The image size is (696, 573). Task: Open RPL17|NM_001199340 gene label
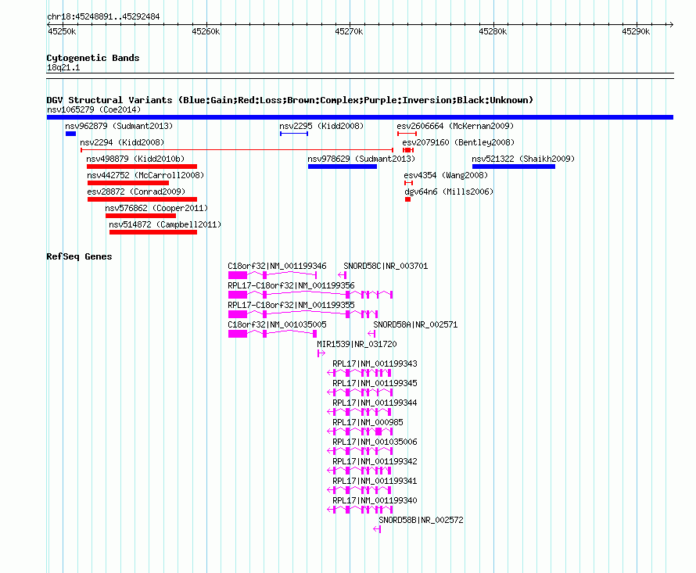tap(375, 500)
